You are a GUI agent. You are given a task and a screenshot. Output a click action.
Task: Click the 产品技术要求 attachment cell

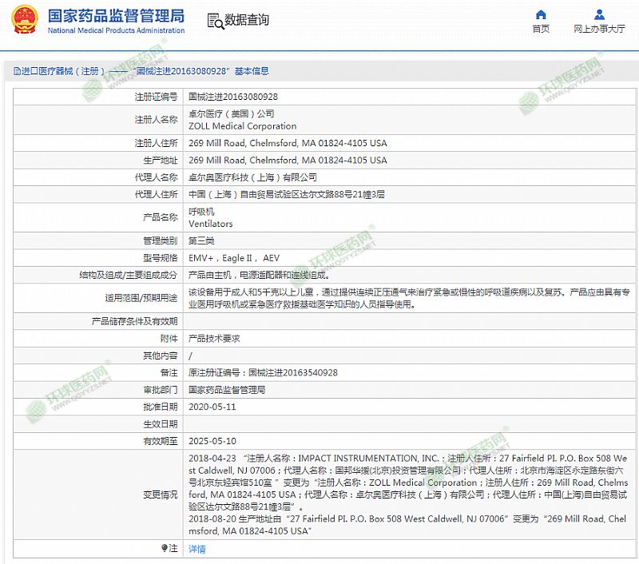click(213, 338)
